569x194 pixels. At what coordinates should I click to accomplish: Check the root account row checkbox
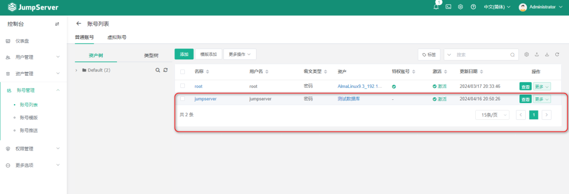(182, 86)
